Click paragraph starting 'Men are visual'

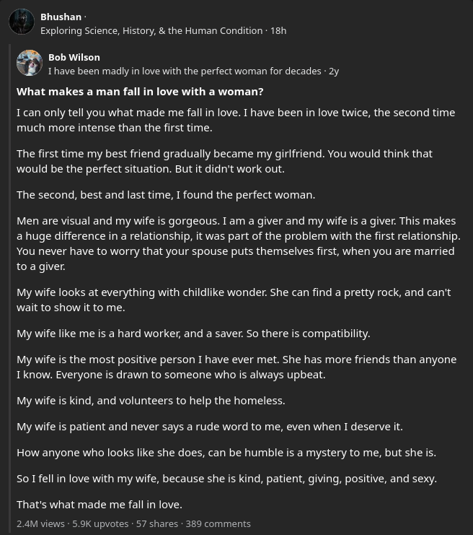pos(239,243)
